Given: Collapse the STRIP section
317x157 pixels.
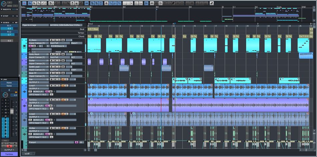Looking at the screenshot, I should point(2,16).
